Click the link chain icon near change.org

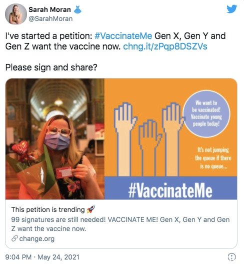[x=14, y=238]
